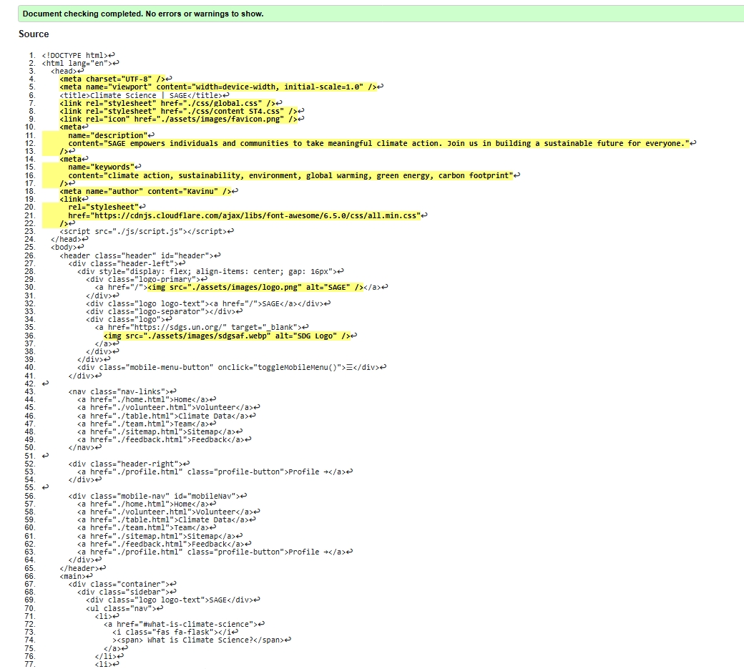Image resolution: width=744 pixels, height=669 pixels.
Task: Click the script.js script tag
Action: coord(143,230)
